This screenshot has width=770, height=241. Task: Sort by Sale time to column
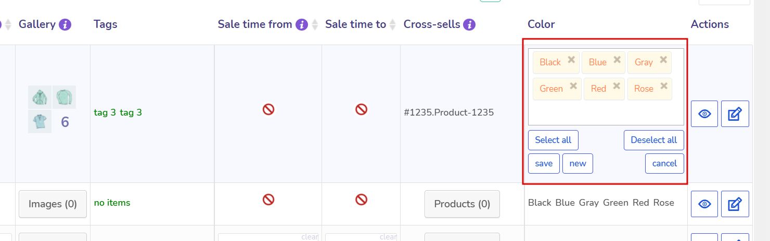tap(393, 24)
